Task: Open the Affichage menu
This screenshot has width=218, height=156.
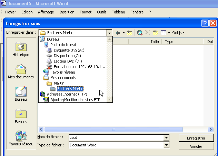Action: (x=46, y=12)
